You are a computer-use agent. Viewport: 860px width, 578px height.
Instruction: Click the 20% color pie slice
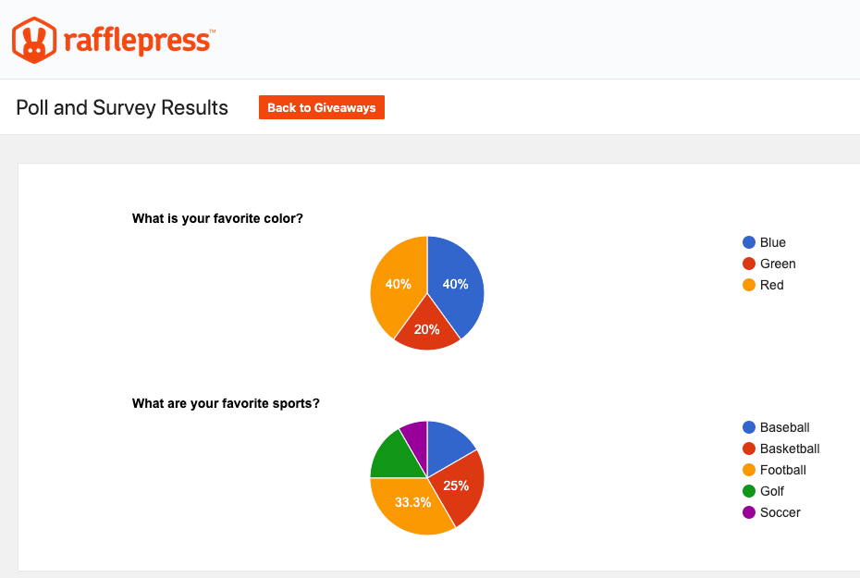(x=426, y=329)
